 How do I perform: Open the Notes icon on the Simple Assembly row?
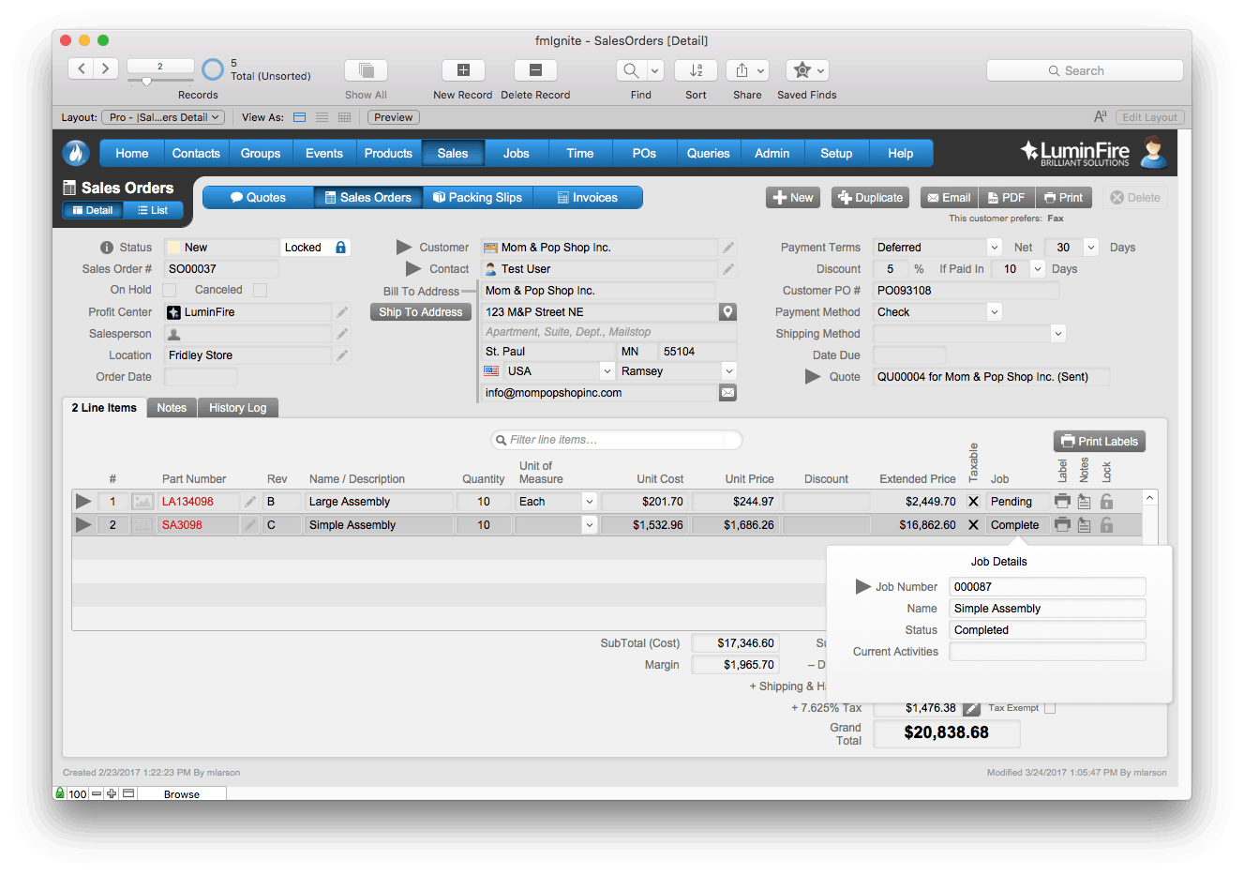[1085, 524]
